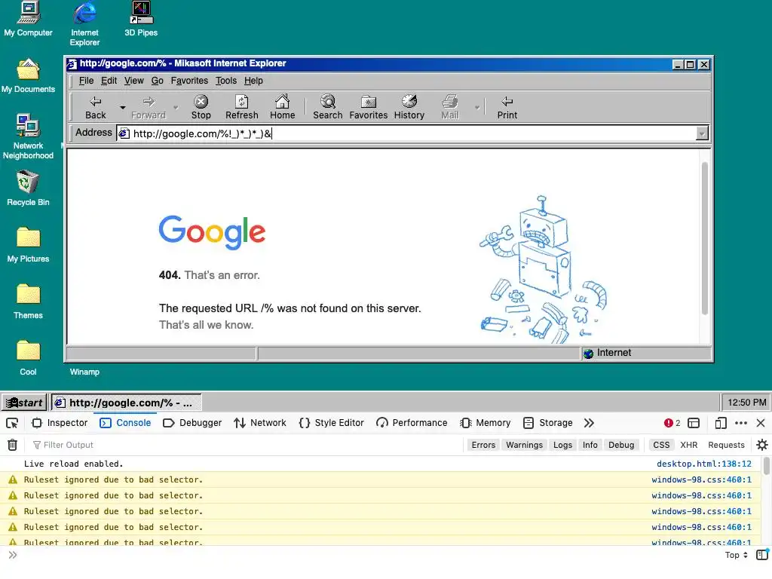Click the Stop button in the toolbar
Screen dimensions: 772x579
click(x=201, y=107)
